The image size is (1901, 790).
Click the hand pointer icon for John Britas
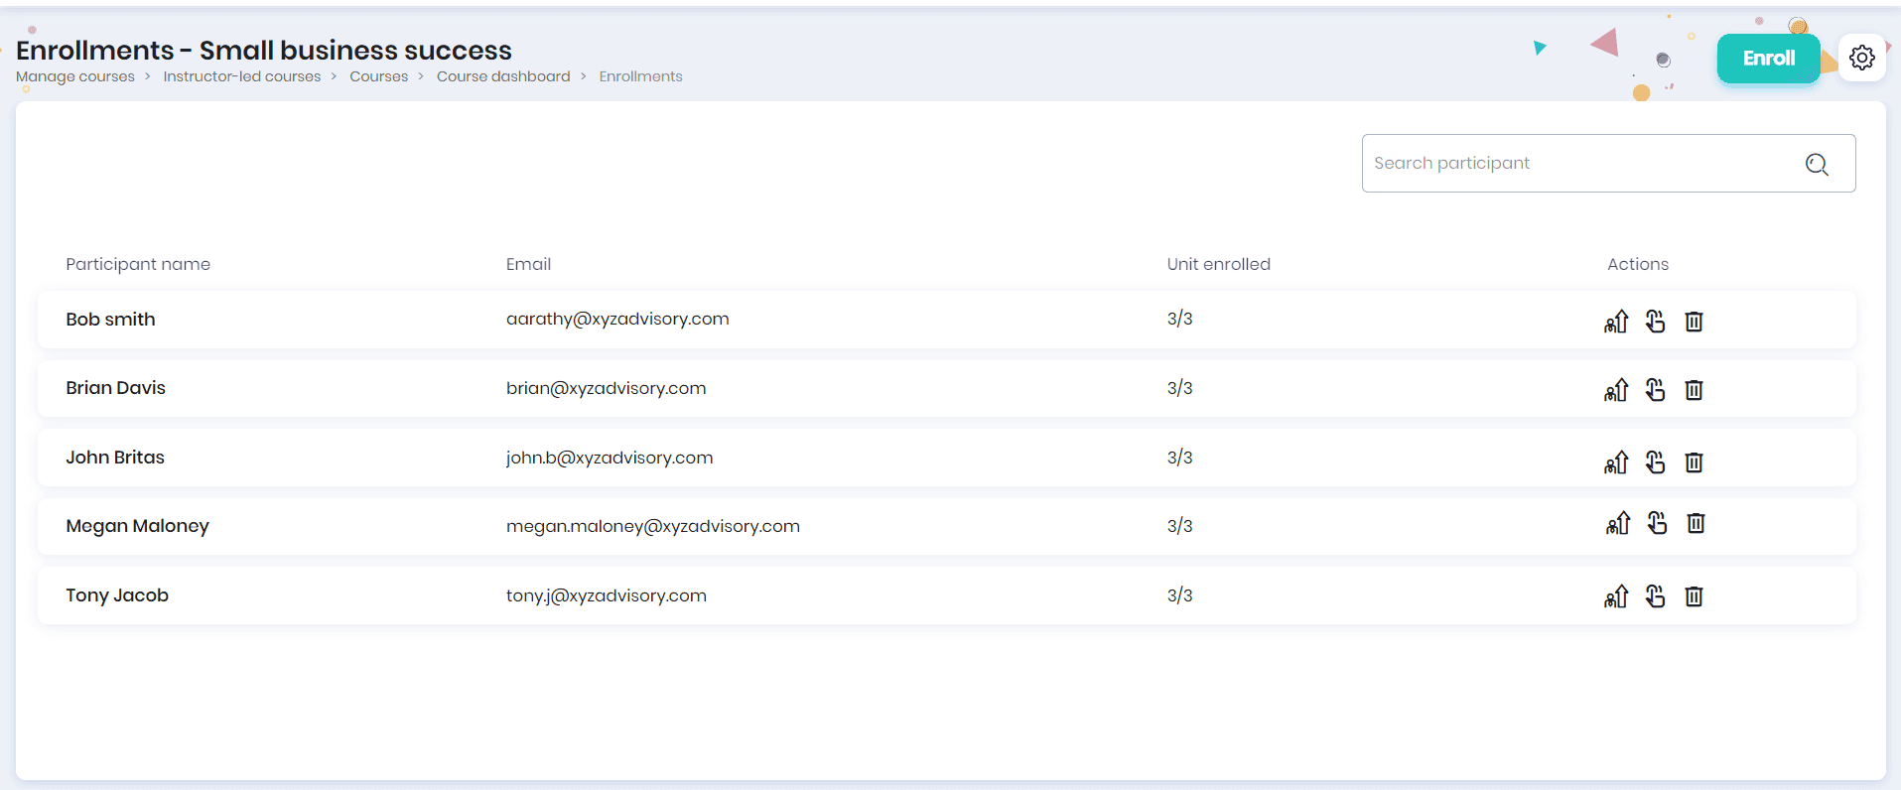pyautogui.click(x=1655, y=462)
